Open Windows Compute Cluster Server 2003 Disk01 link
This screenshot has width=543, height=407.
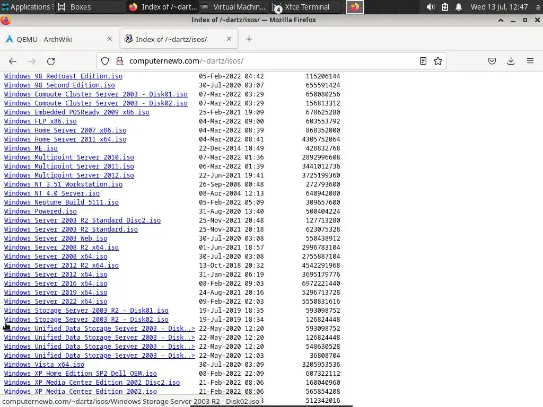click(95, 94)
